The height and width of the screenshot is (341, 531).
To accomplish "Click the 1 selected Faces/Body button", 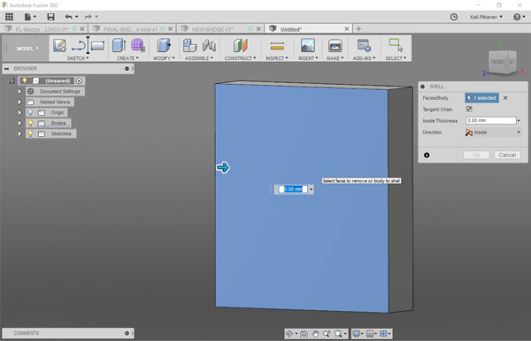I will [x=481, y=98].
